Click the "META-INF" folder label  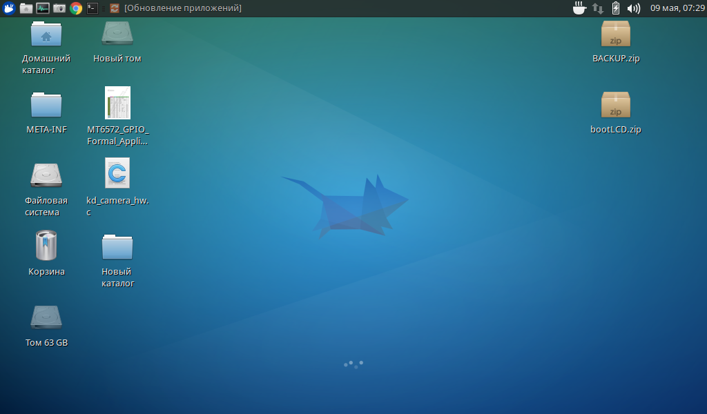pyautogui.click(x=46, y=129)
